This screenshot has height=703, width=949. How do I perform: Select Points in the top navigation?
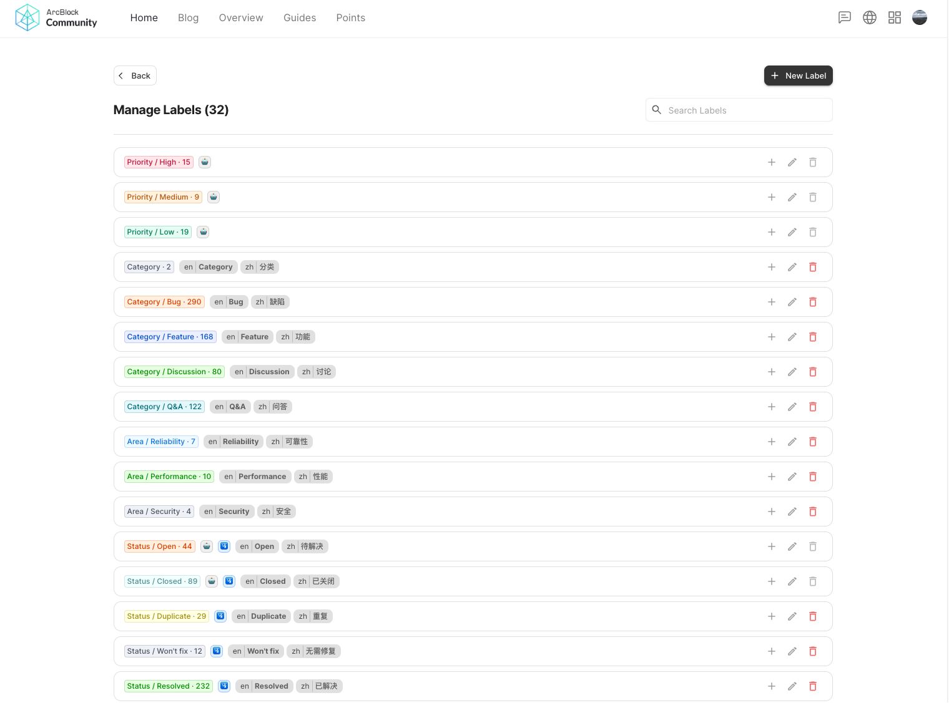tap(350, 17)
